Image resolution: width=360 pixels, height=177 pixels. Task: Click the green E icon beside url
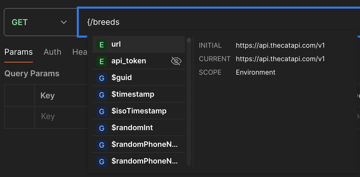coord(102,44)
